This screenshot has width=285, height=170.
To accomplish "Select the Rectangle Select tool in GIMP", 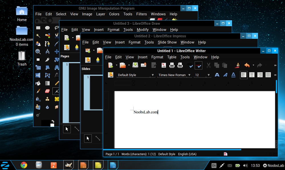I will [38, 28].
